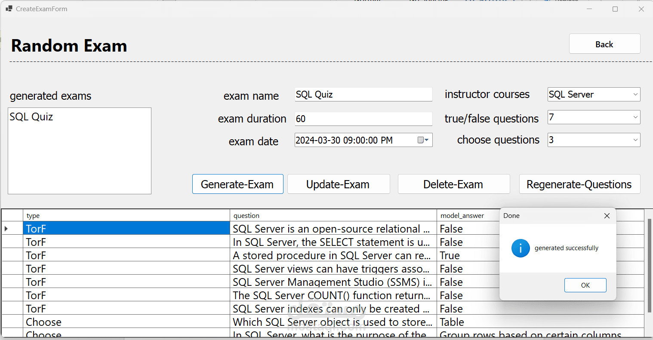Click the Update-Exam button
653x340 pixels.
tap(338, 184)
